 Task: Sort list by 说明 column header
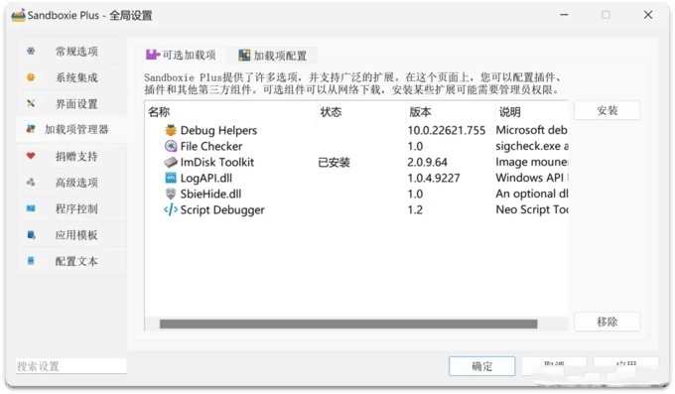pyautogui.click(x=532, y=112)
